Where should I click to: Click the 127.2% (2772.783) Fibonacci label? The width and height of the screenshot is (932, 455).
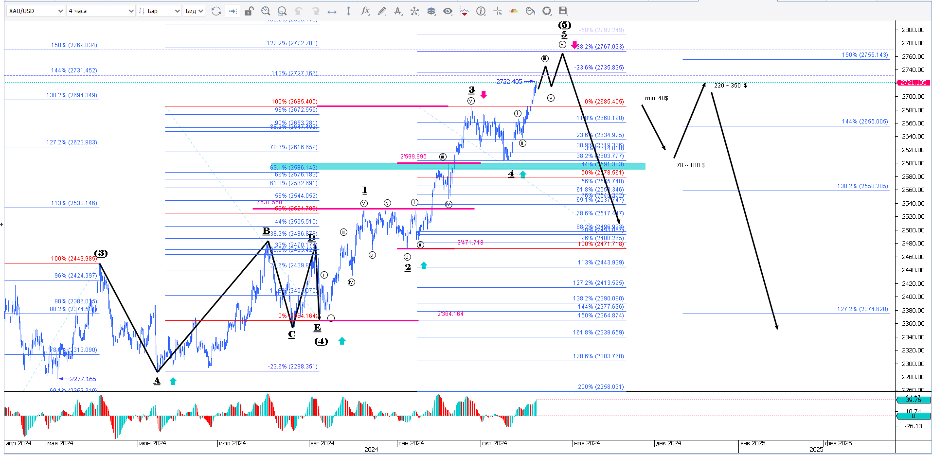[x=292, y=43]
